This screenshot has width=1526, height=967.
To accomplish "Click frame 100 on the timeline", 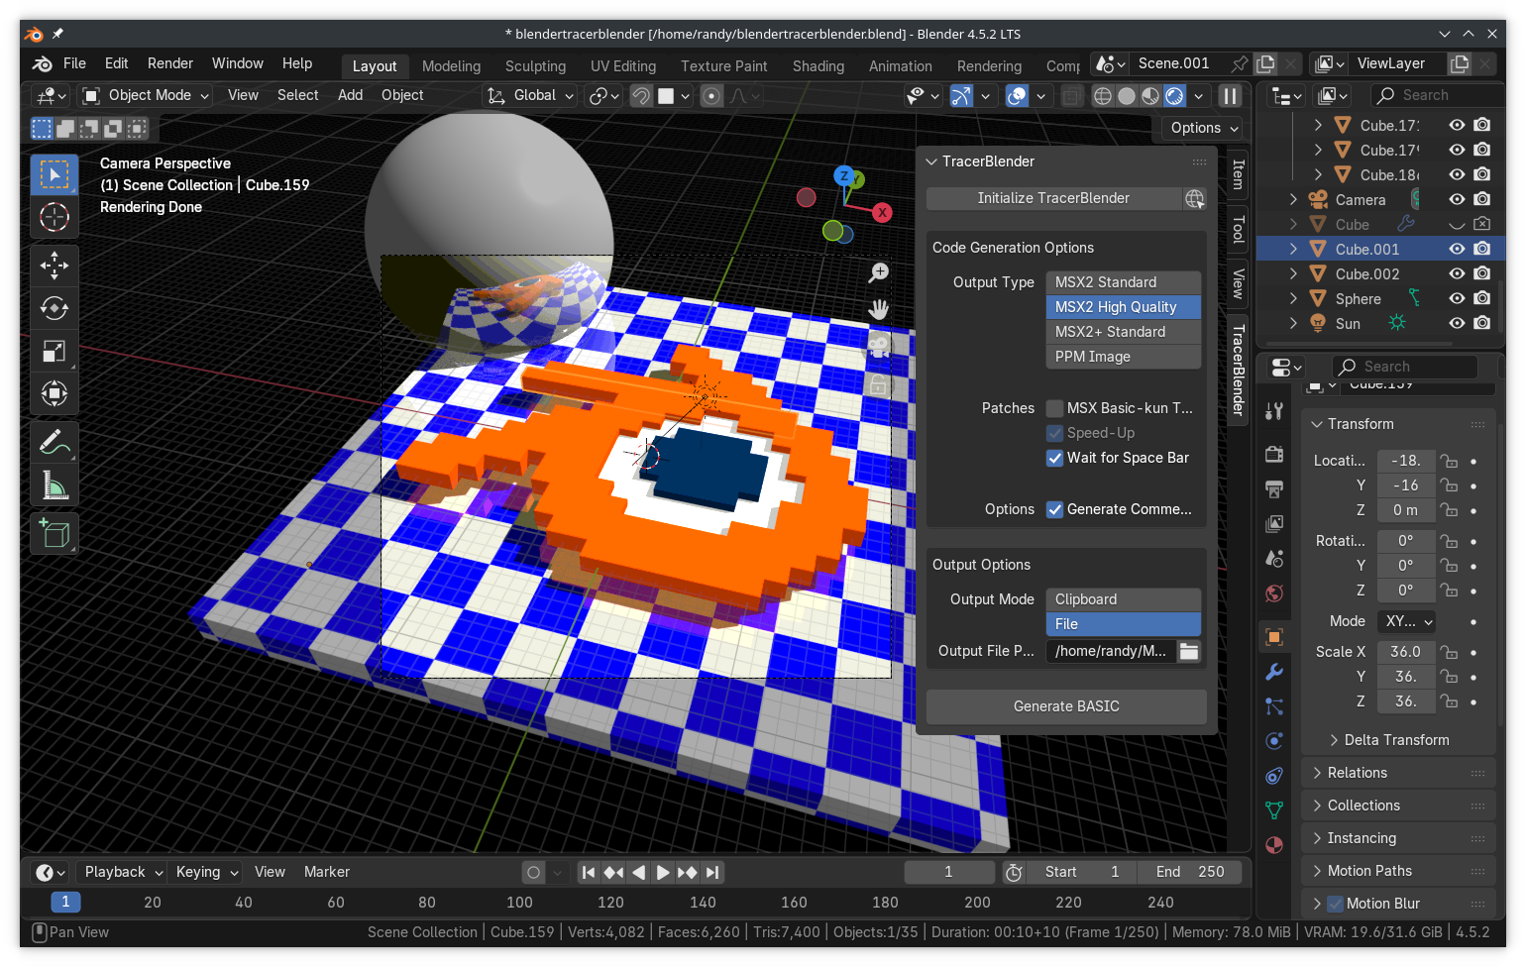I will tap(519, 903).
